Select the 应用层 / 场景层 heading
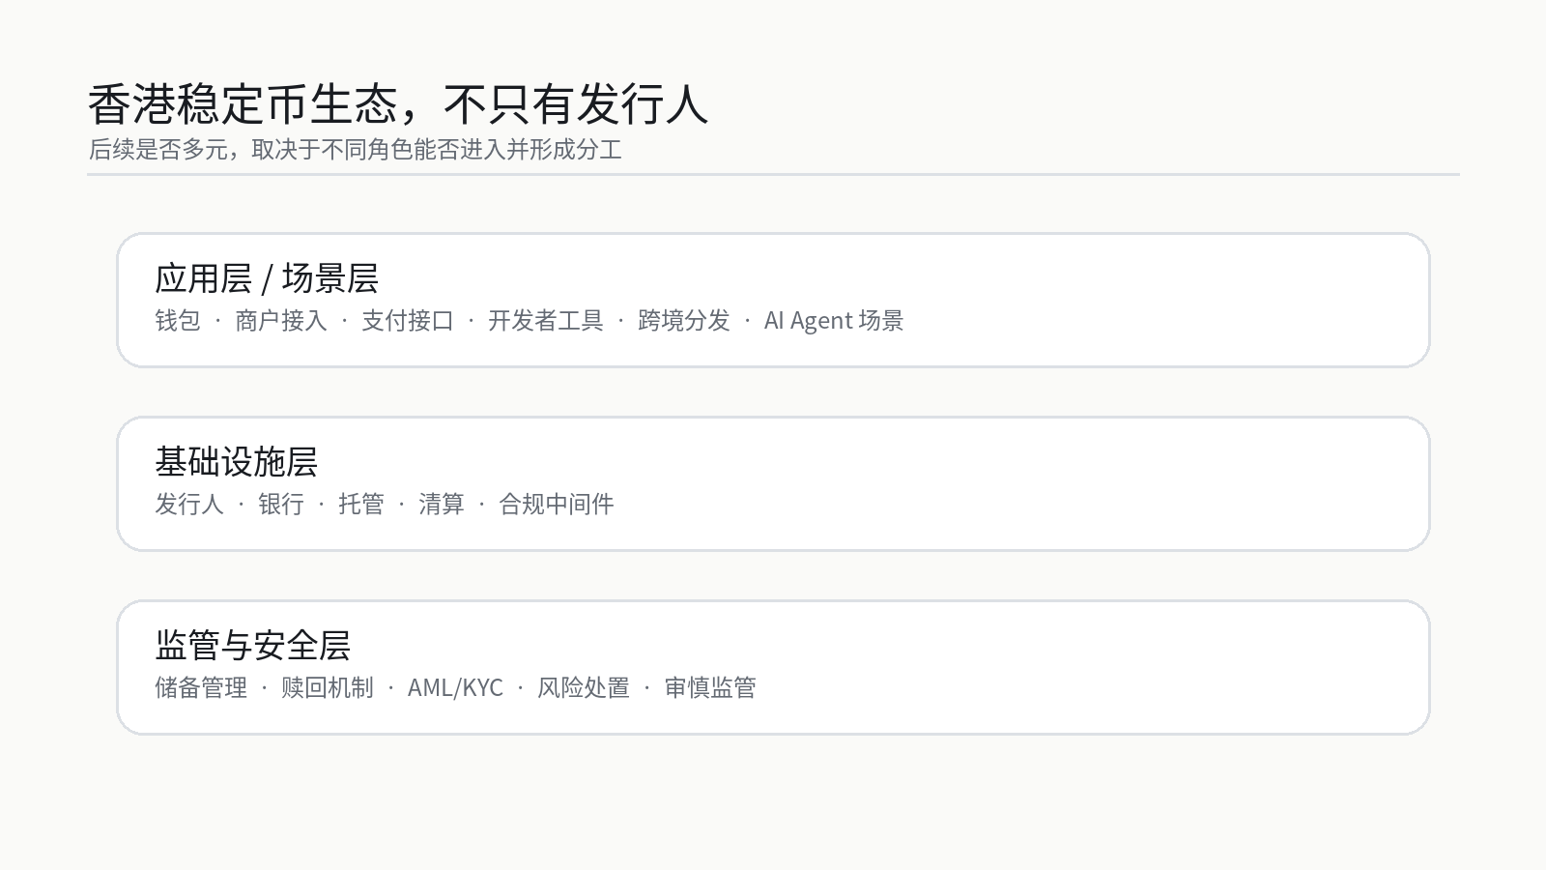 click(267, 278)
